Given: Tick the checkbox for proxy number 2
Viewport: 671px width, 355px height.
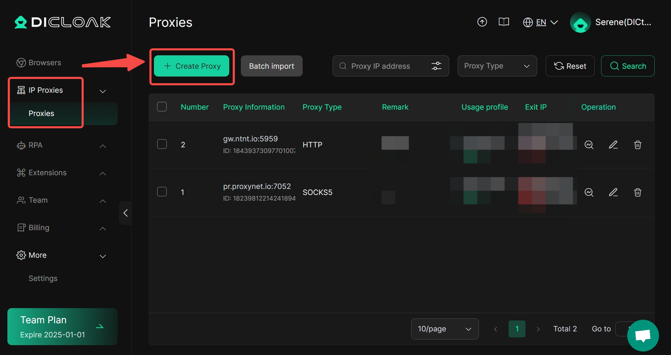Looking at the screenshot, I should 162,144.
